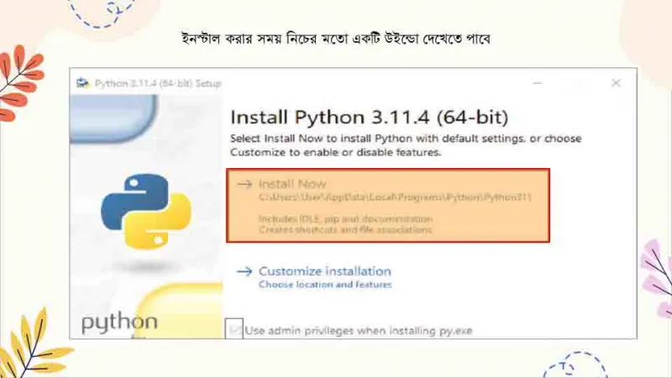Choose Customize installation option
Viewport: 672px width, 378px height.
pos(324,271)
